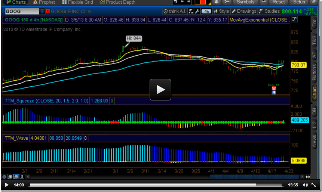
Task: Click the zoom in magnifier icon
Action: point(10,177)
